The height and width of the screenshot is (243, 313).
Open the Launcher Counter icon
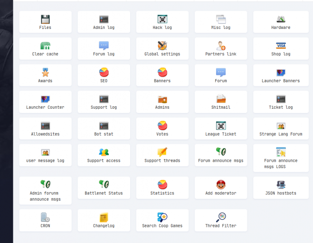[x=45, y=99]
